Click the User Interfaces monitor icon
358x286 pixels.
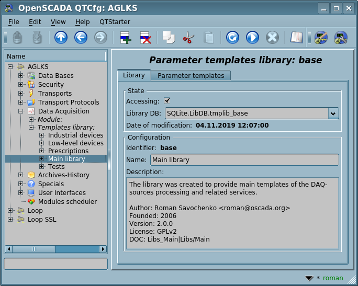[31, 193]
